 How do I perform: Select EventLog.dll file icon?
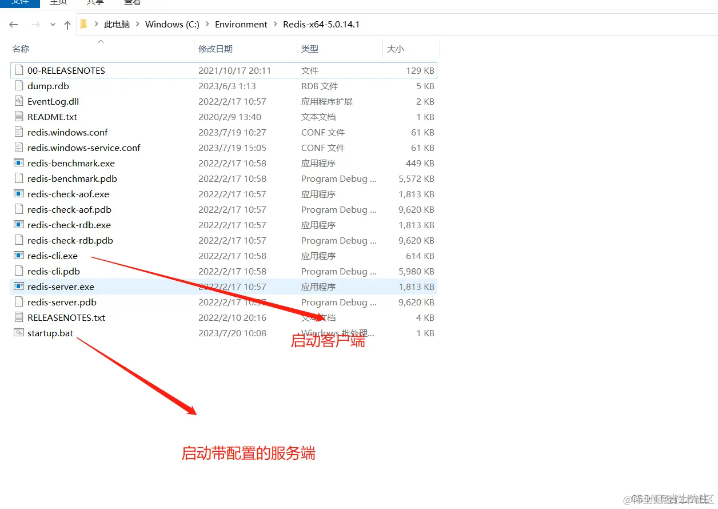[x=19, y=101]
